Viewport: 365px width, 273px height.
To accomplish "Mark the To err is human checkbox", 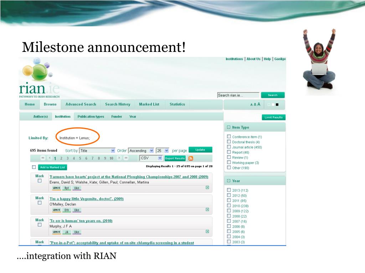I will tap(40, 225).
